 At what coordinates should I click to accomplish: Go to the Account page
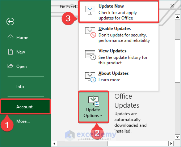coord(25,107)
